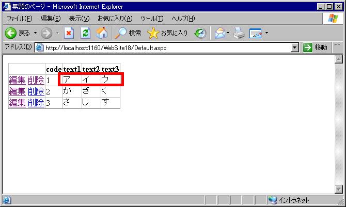This screenshot has width=346, height=207.
Task: Click 編集 link in row 2
Action: coord(18,91)
